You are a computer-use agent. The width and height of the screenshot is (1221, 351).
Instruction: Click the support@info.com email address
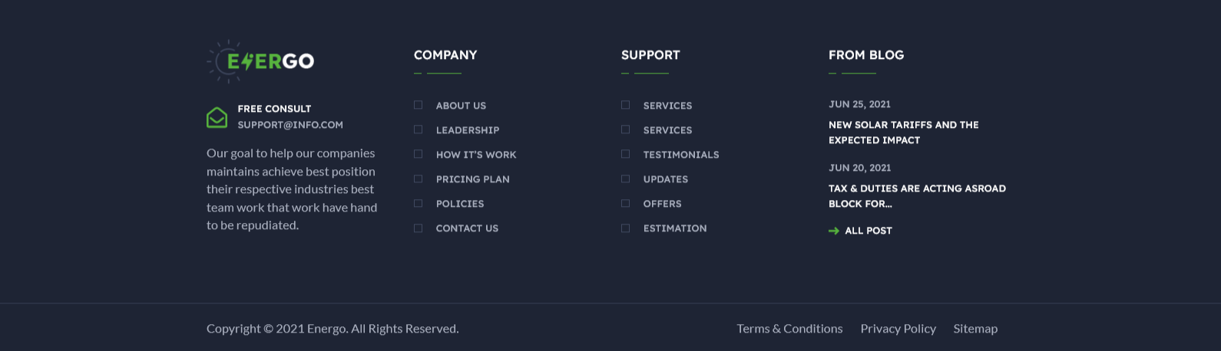pyautogui.click(x=290, y=125)
